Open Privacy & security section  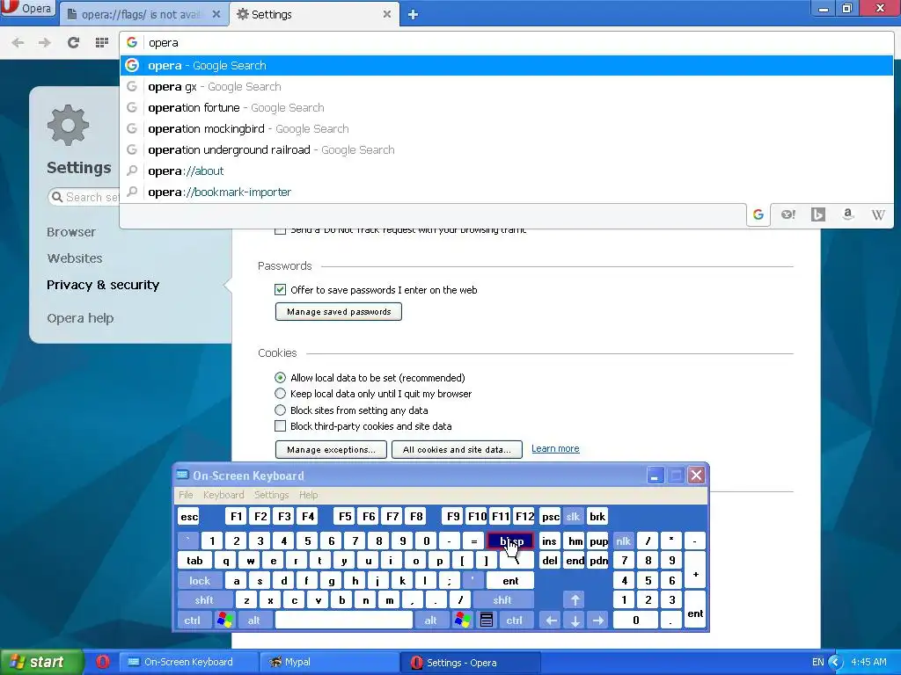pyautogui.click(x=103, y=285)
